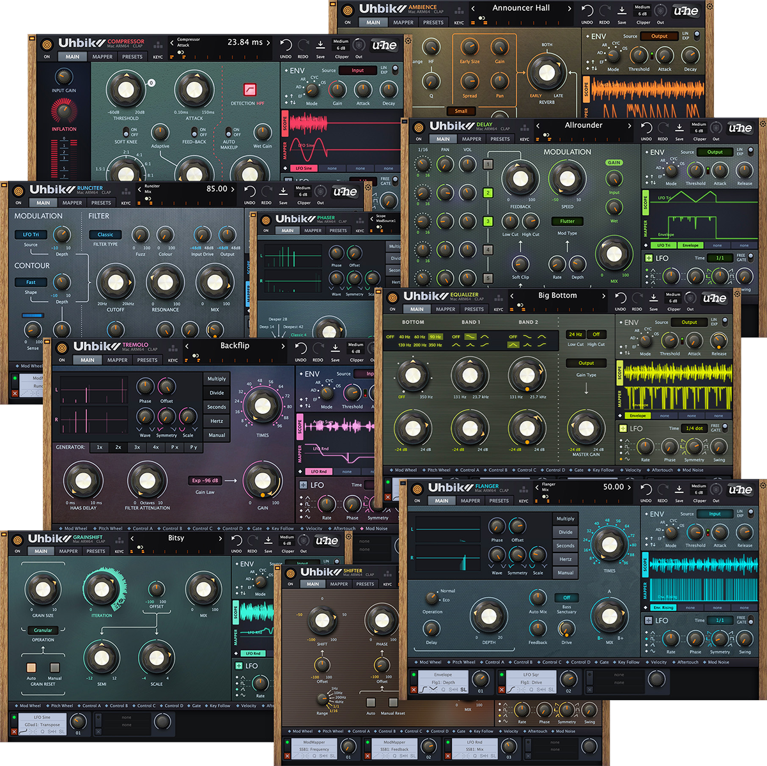Click Undo arrow in Equalizer header
The height and width of the screenshot is (766, 767).
point(620,298)
